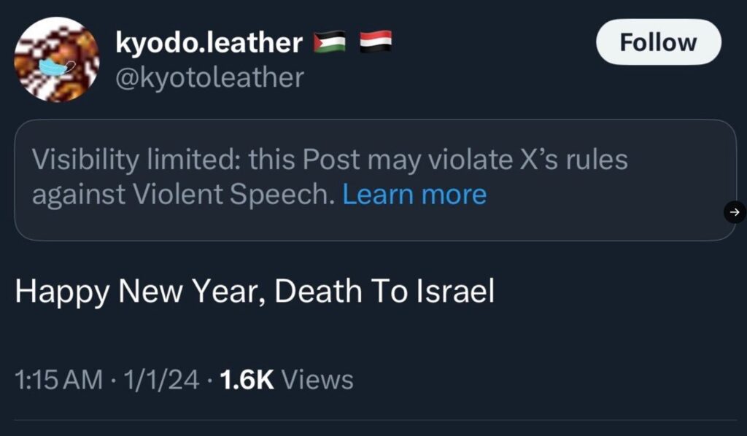Click the display name kyodo.leather
The width and height of the screenshot is (747, 436).
coord(209,42)
